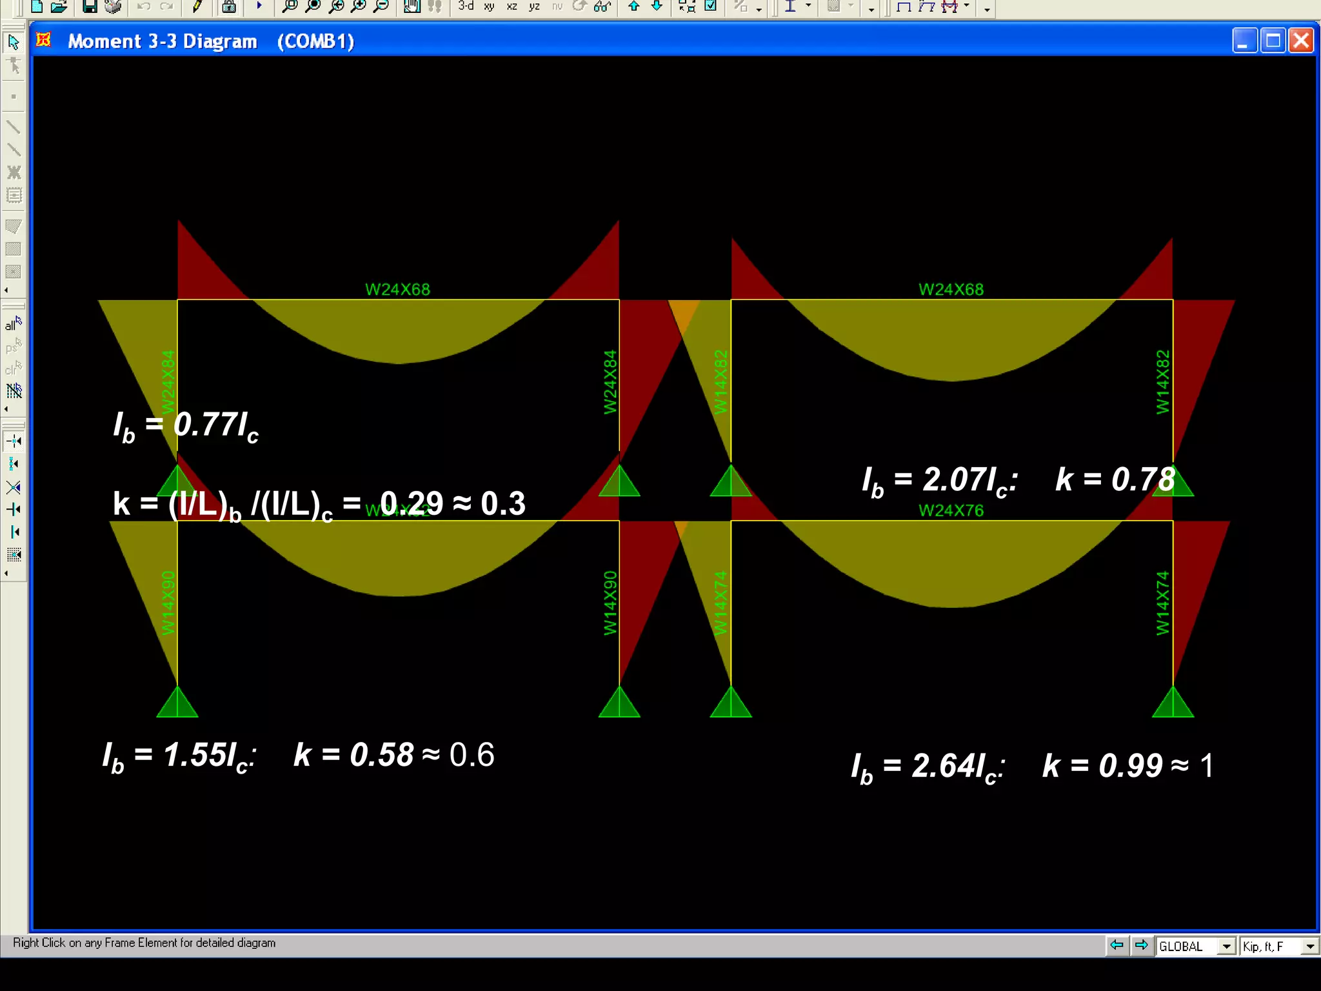
Task: Click the show undeformed shape icon
Action: (903, 6)
